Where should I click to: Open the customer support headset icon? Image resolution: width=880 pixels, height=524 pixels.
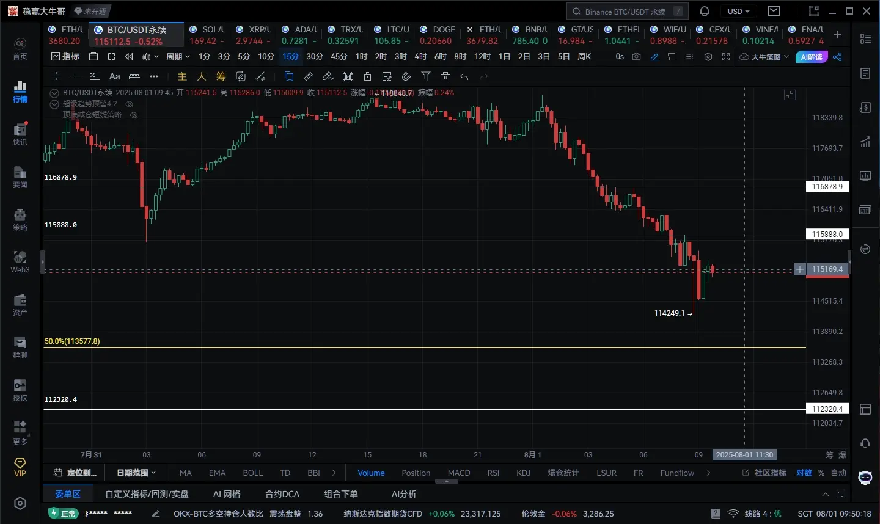pyautogui.click(x=865, y=443)
